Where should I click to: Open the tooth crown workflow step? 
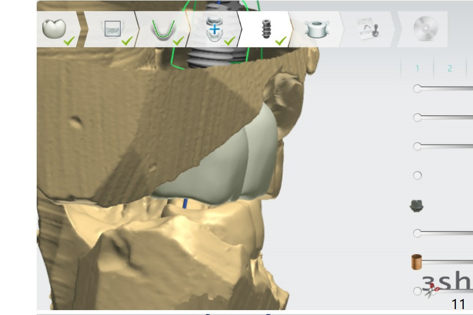54,29
